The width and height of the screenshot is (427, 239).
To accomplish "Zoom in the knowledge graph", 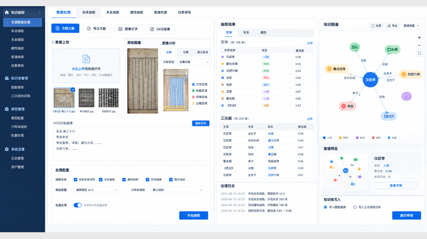I will [x=419, y=38].
